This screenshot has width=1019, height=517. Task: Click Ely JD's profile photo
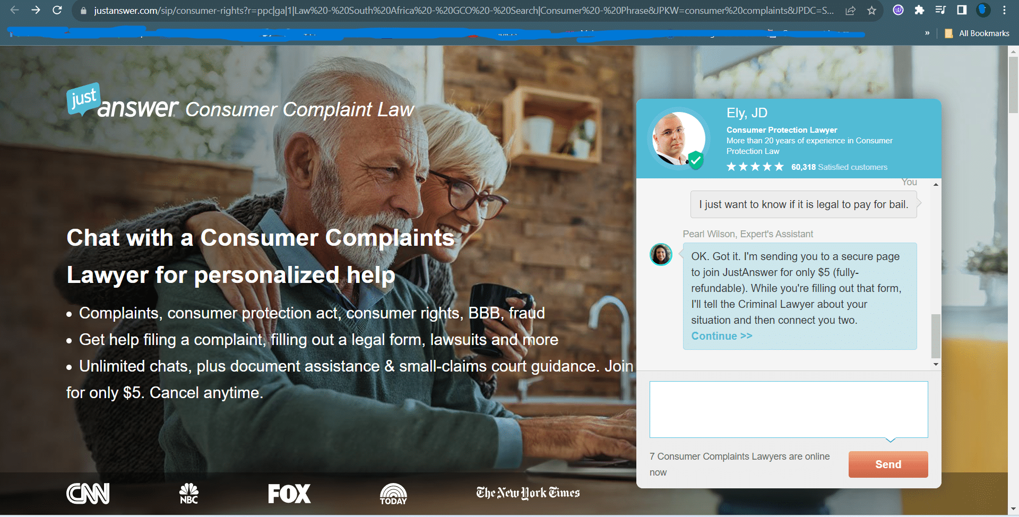pyautogui.click(x=678, y=139)
